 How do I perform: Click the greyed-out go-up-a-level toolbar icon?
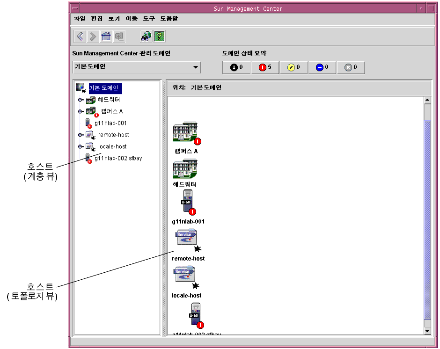click(x=119, y=36)
